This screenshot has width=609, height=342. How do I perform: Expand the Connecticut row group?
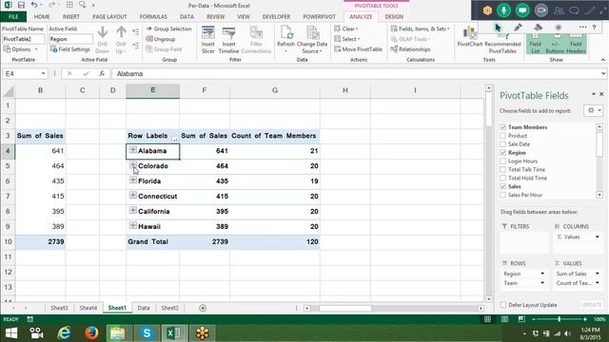pos(133,195)
